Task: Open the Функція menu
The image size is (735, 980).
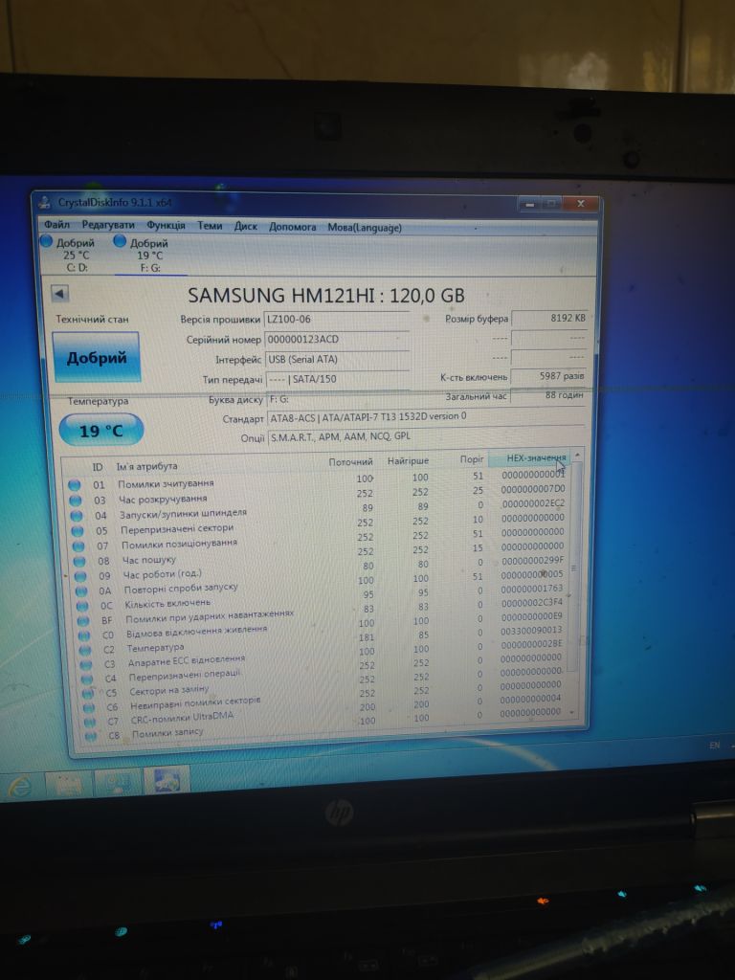Action: pos(166,225)
